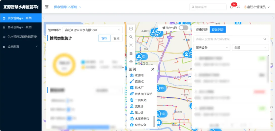The image size is (275, 131).
Task: Click the hamburger menu collapse icon
Action: click(x=47, y=7)
